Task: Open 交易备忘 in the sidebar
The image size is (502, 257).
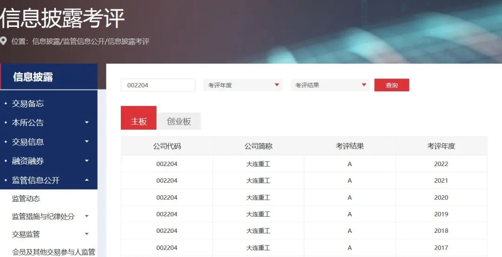Action: 28,103
